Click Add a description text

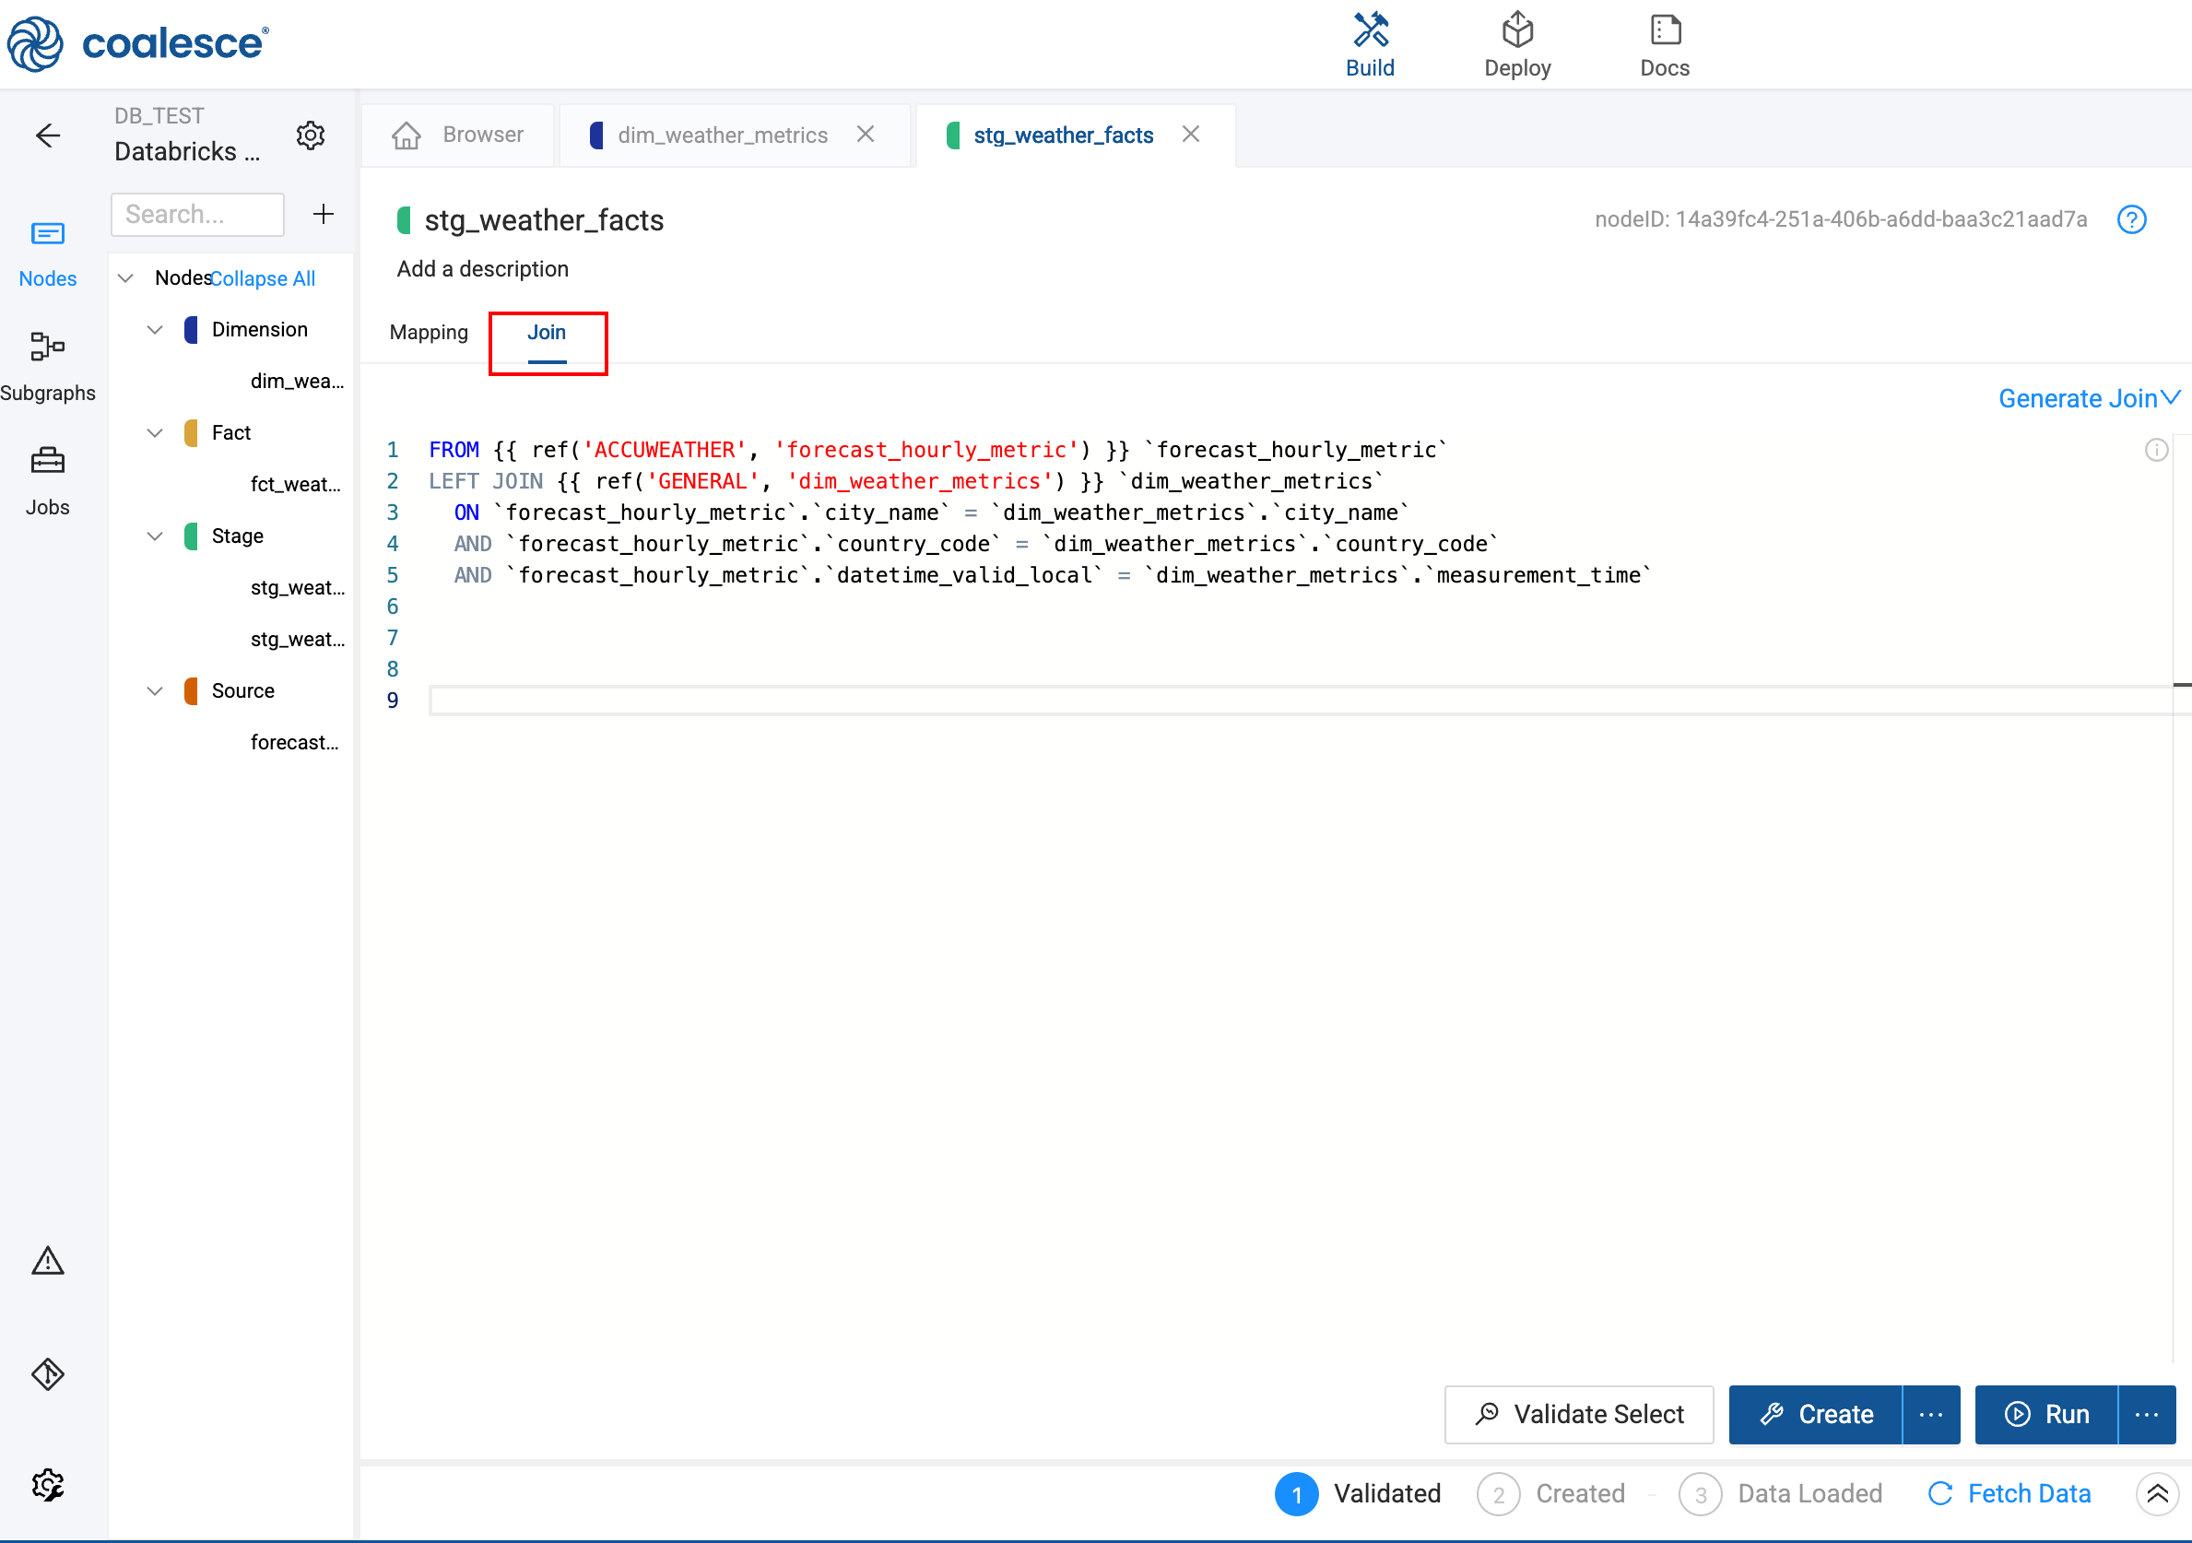coord(483,269)
